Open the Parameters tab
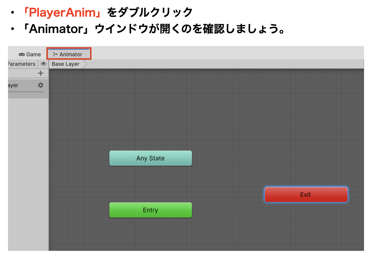The width and height of the screenshot is (372, 279). tap(21, 64)
